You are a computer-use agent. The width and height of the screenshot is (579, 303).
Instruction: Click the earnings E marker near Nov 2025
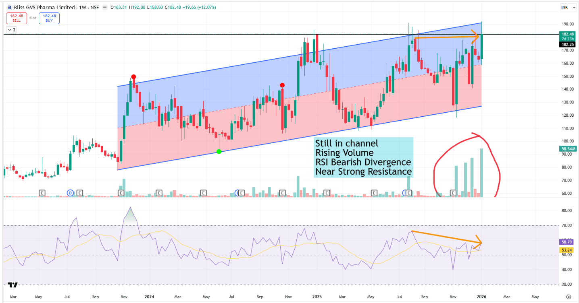pos(453,193)
